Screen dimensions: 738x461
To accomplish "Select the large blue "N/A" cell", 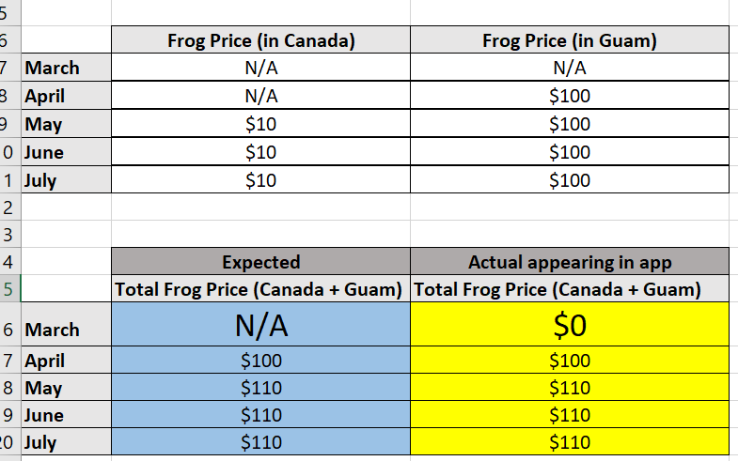I will (x=260, y=325).
